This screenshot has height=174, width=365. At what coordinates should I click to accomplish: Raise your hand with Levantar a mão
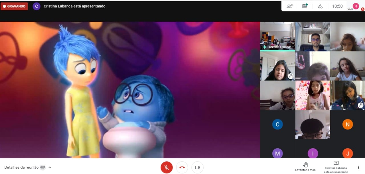point(305,167)
